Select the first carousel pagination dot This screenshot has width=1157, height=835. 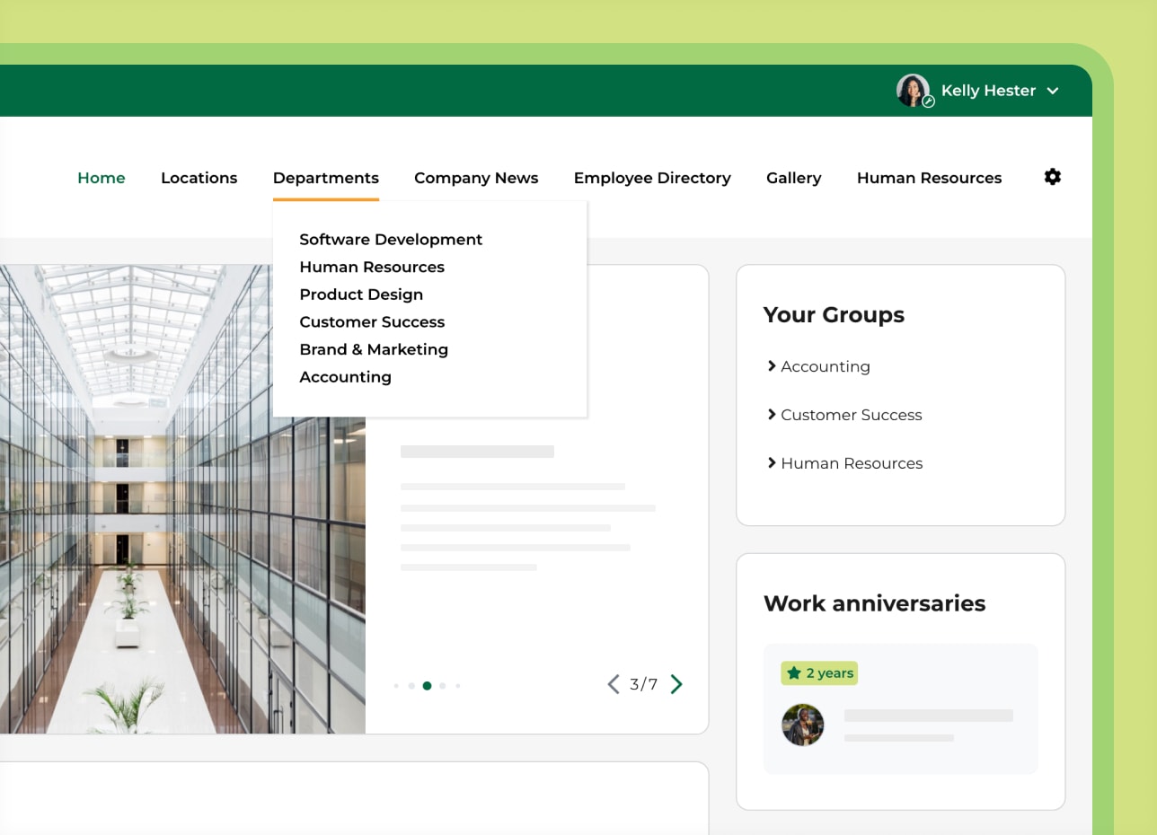tap(396, 684)
